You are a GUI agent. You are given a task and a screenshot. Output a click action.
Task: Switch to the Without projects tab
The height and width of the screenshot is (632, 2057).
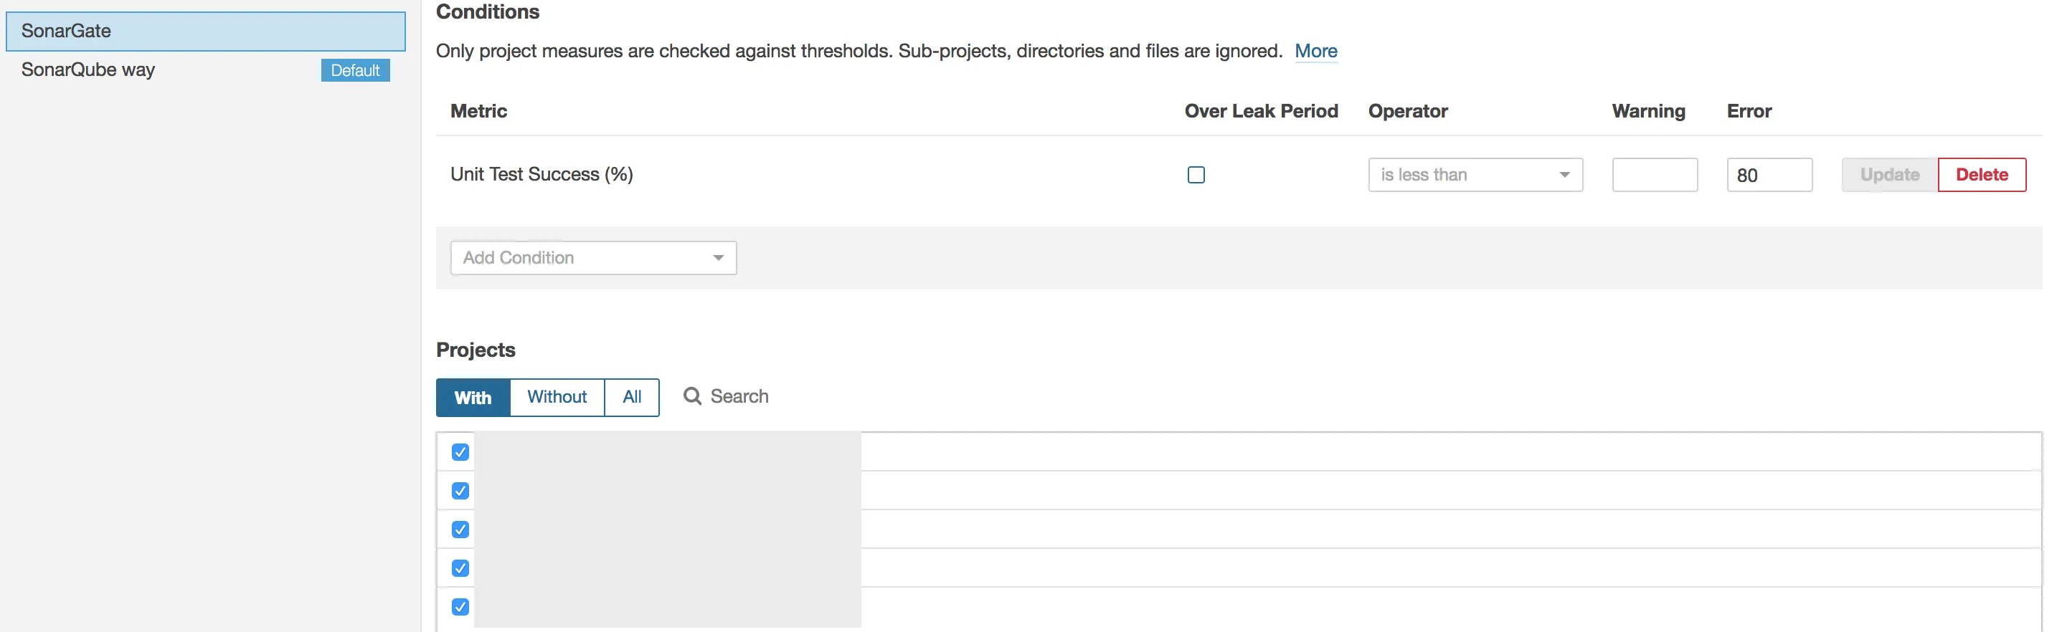tap(557, 398)
